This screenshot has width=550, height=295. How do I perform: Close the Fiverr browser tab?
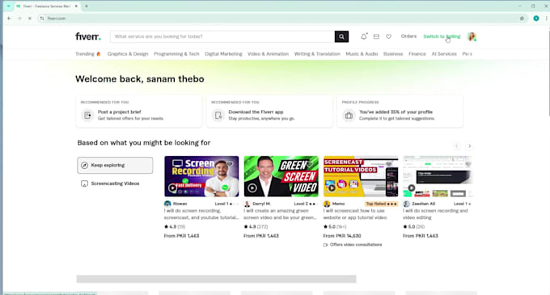click(x=76, y=6)
